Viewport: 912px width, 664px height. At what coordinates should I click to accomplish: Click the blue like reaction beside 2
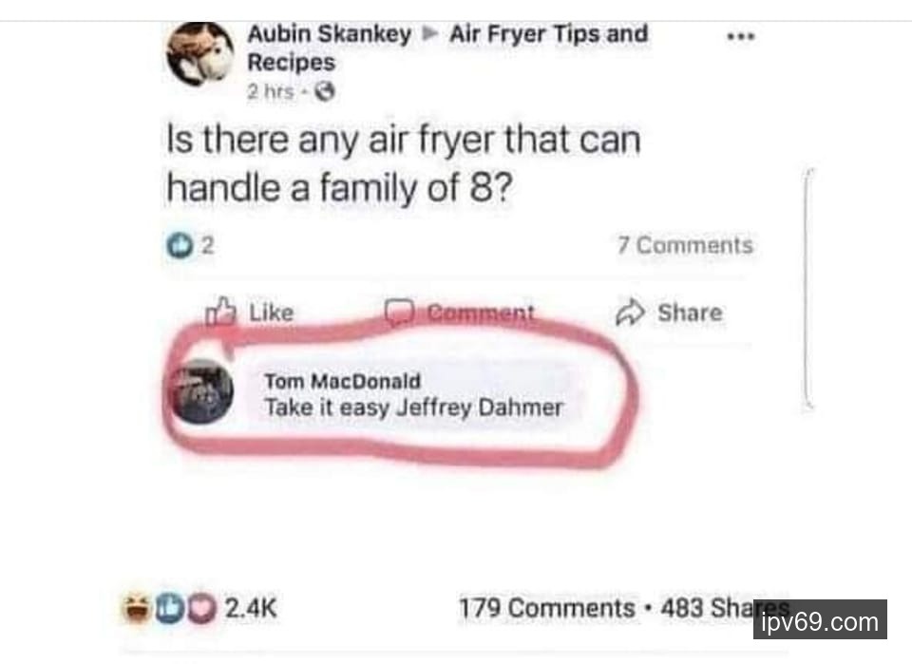[180, 245]
